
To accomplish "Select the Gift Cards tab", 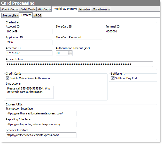I will click(x=44, y=9).
